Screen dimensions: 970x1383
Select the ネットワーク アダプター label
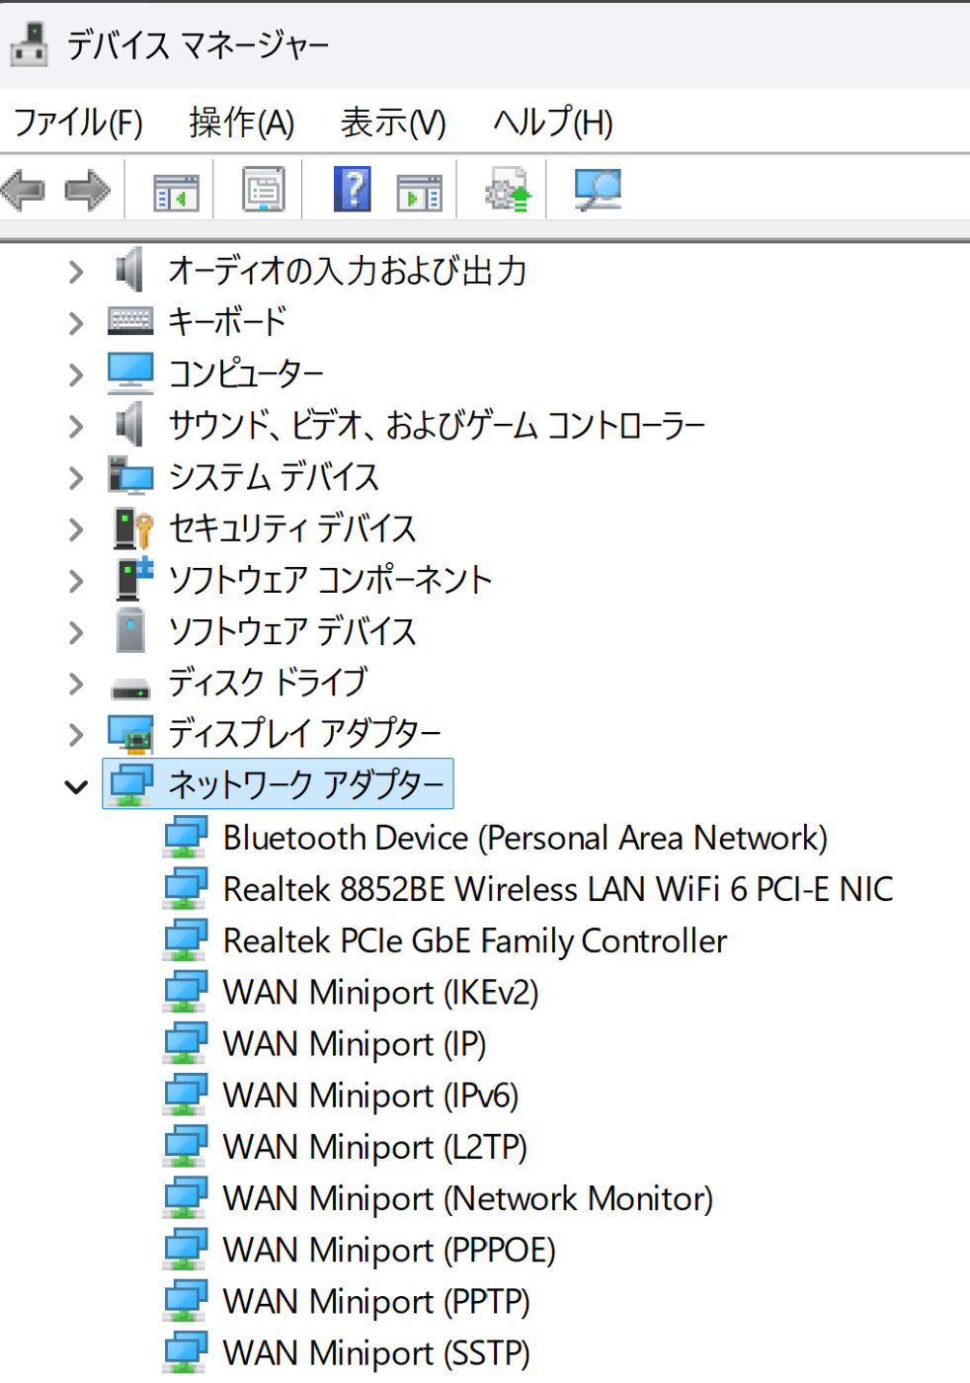tap(306, 784)
